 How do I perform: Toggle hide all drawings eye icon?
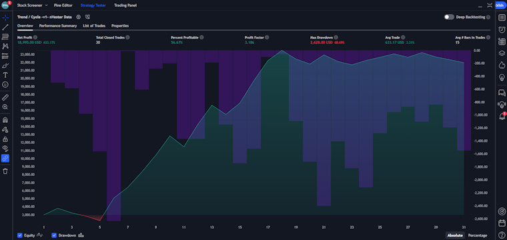pos(5,149)
